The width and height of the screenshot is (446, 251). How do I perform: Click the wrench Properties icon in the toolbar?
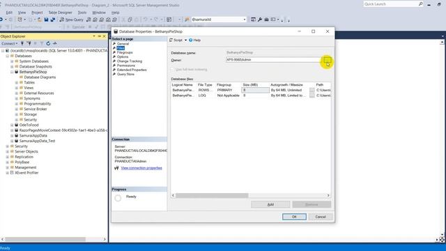260,20
